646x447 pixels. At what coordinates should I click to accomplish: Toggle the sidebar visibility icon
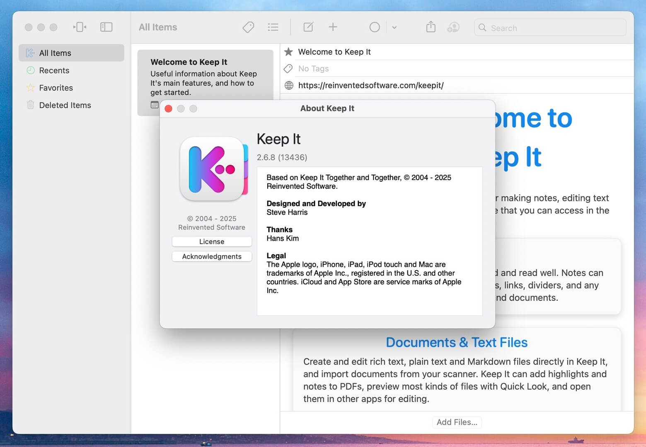click(106, 27)
